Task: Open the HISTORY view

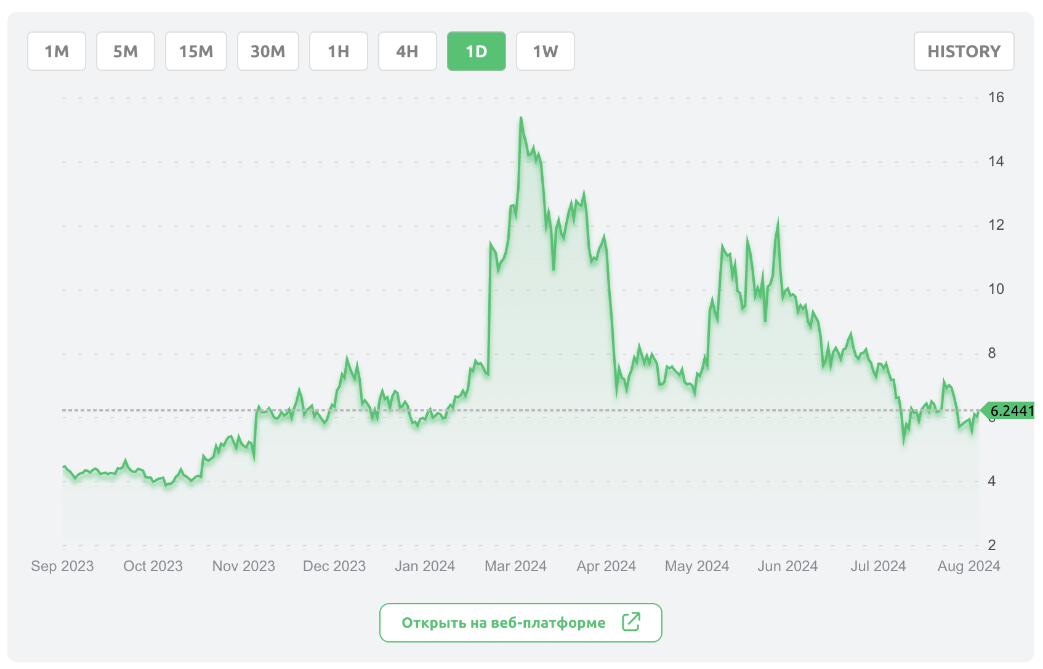Action: click(964, 51)
